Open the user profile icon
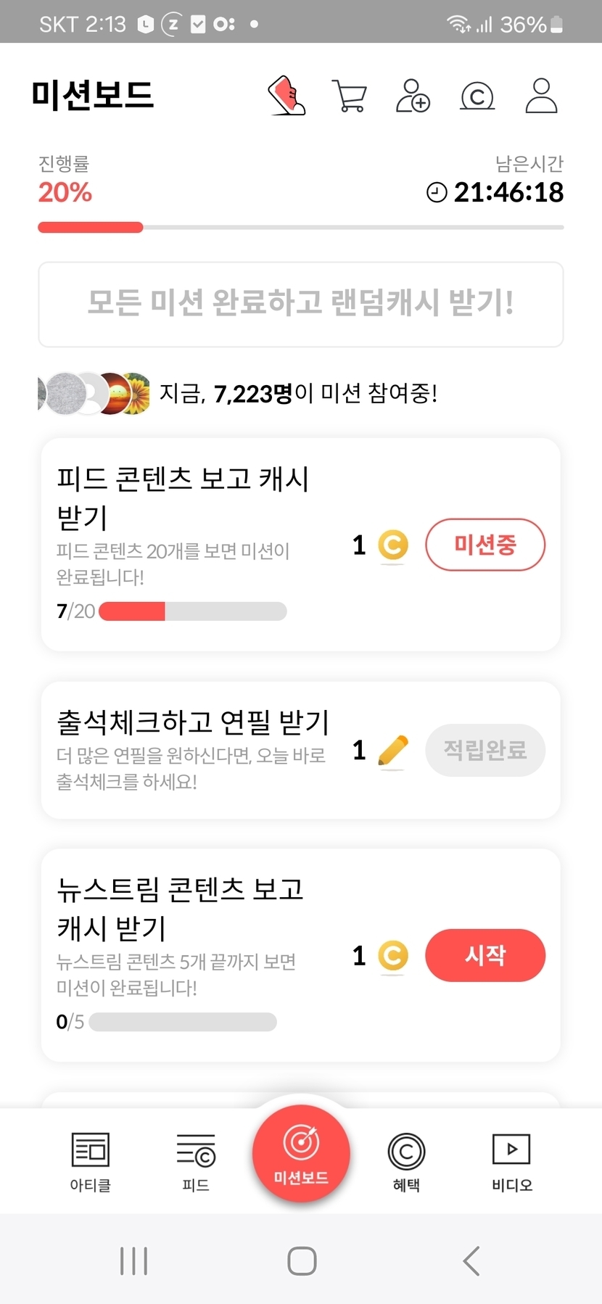Viewport: 602px width, 1304px height. tap(541, 96)
